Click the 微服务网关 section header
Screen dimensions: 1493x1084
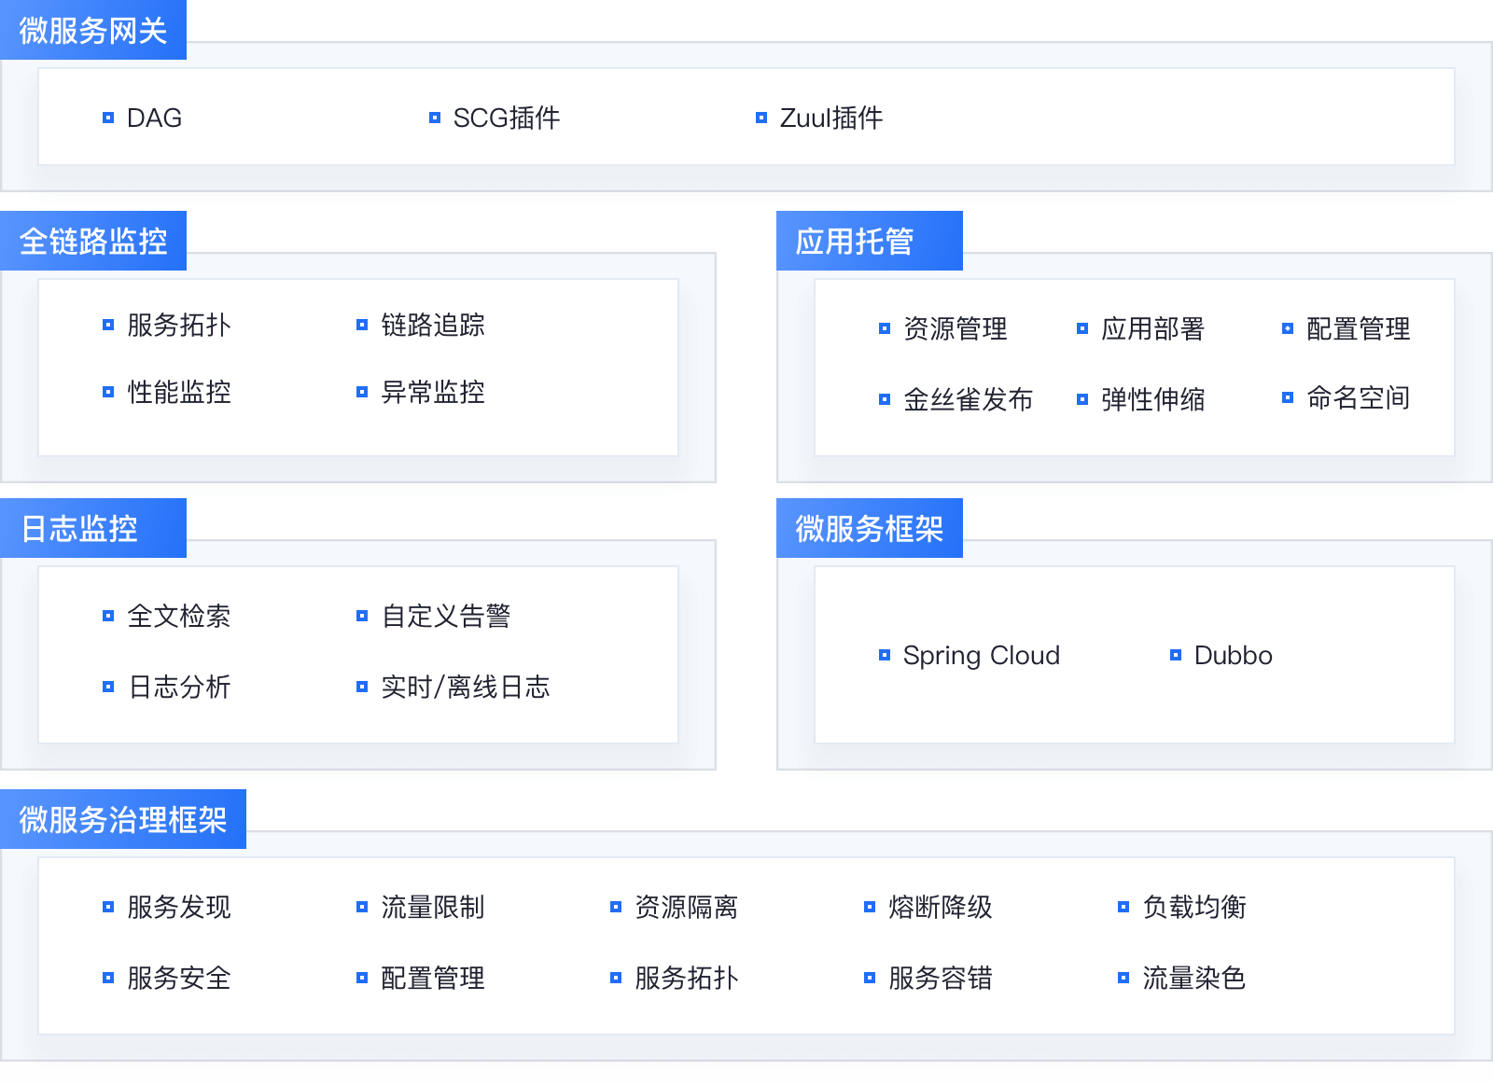[93, 31]
